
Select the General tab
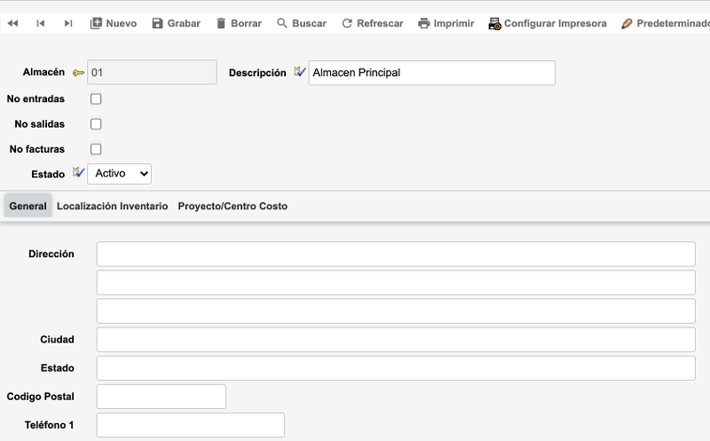pyautogui.click(x=28, y=206)
